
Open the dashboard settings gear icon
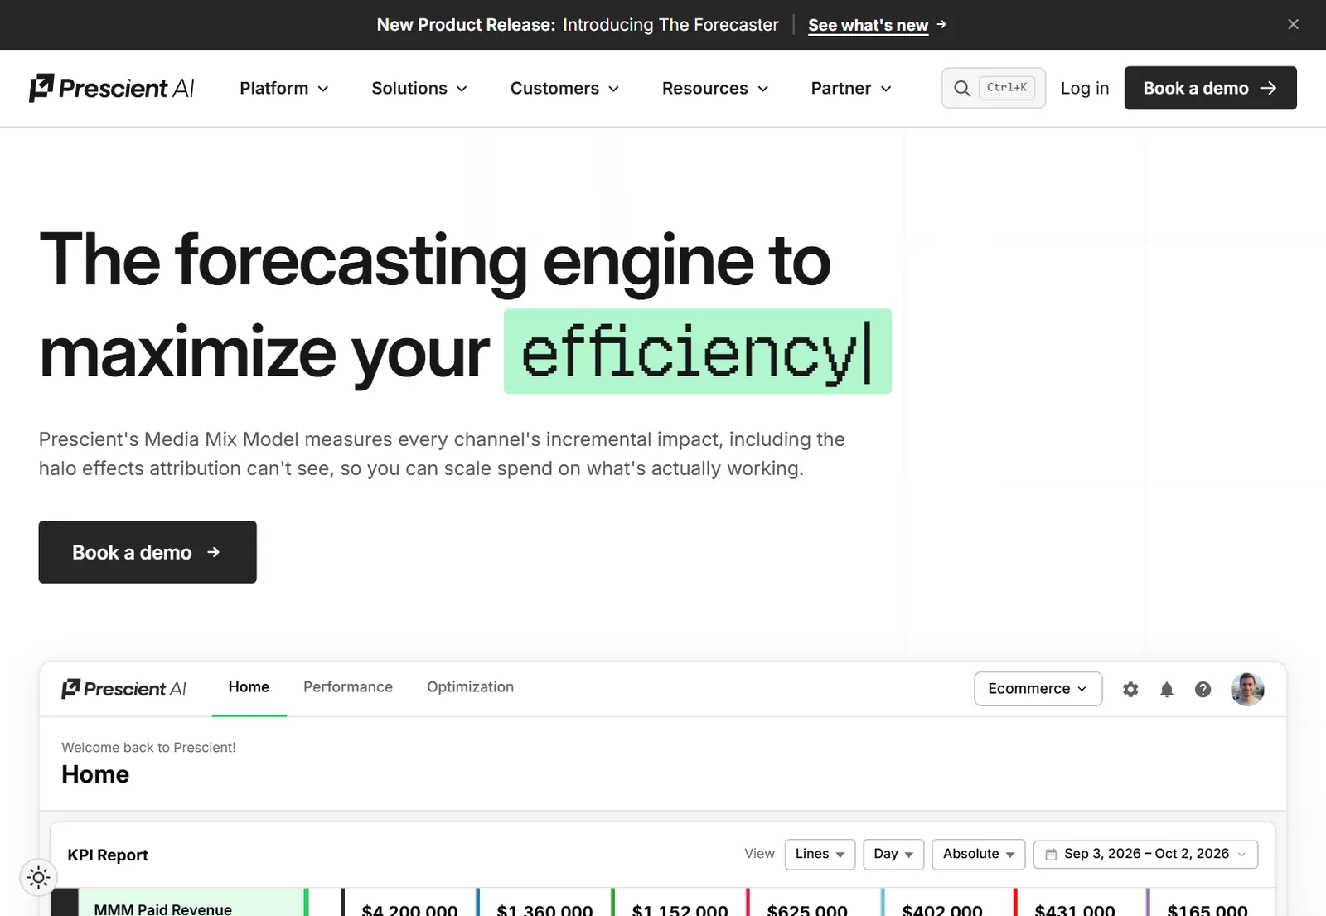coord(1130,689)
